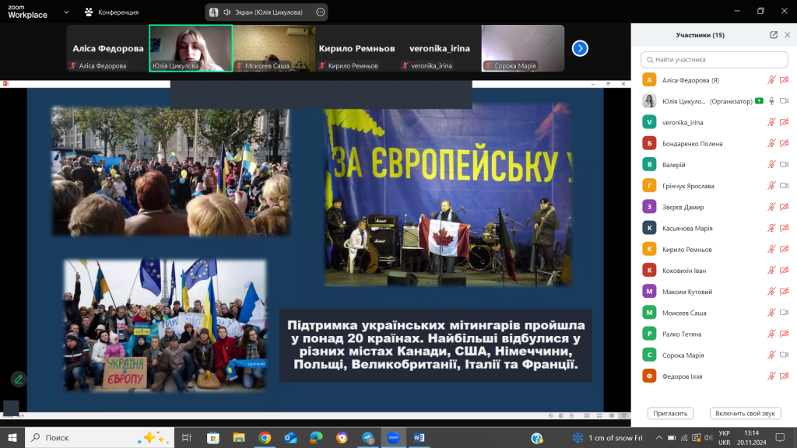The height and width of the screenshot is (448, 797).
Task: Open the УКР keyboard language switcher
Action: pos(724,438)
